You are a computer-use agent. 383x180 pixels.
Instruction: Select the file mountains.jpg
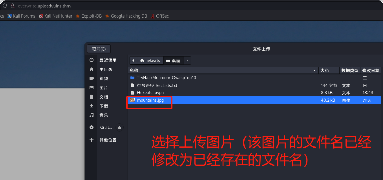(x=254, y=100)
